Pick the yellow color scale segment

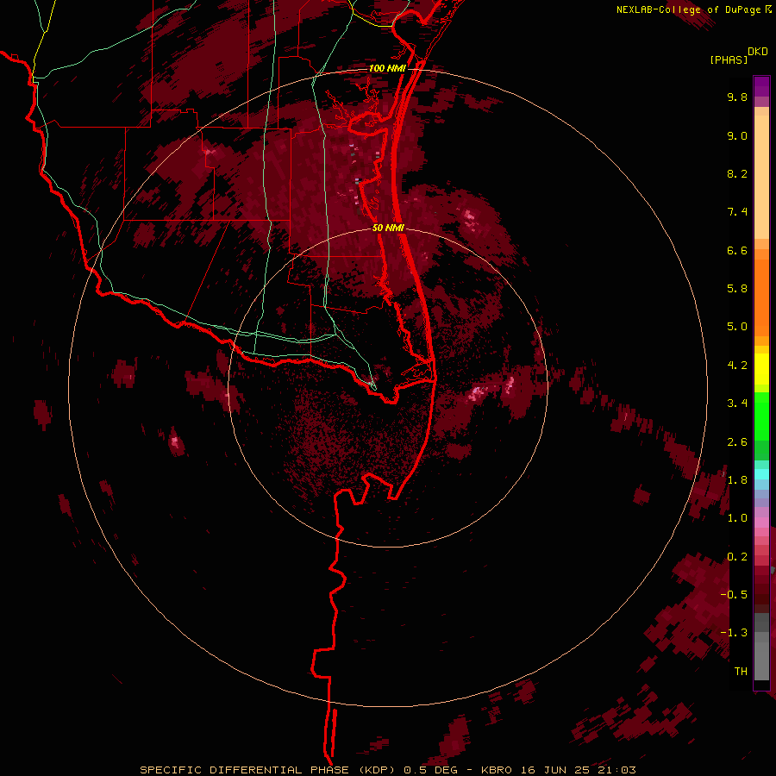click(761, 369)
